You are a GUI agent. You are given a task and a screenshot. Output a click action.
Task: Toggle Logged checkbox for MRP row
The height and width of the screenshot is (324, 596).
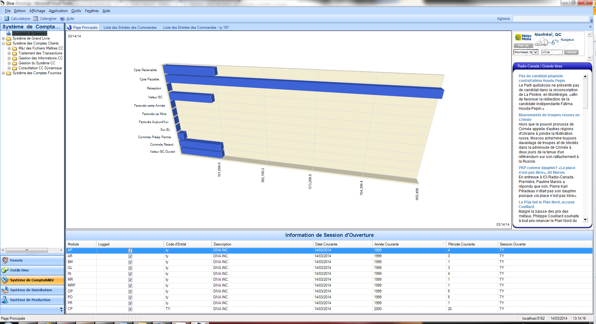point(130,286)
